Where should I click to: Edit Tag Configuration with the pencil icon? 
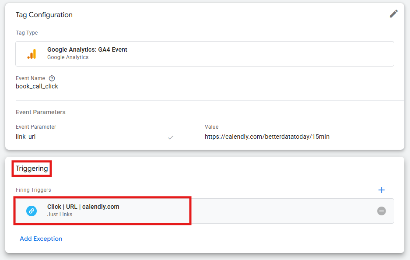click(x=393, y=14)
